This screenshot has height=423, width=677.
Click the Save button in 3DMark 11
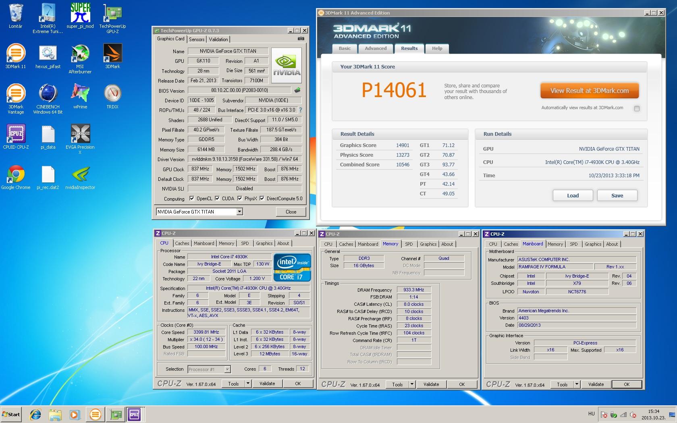click(x=617, y=195)
